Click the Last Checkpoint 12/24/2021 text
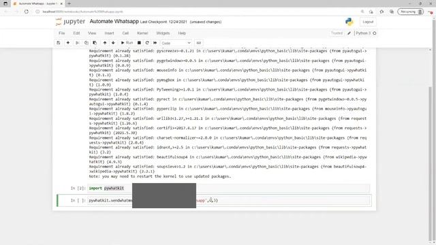The height and width of the screenshot is (245, 436). 163,22
